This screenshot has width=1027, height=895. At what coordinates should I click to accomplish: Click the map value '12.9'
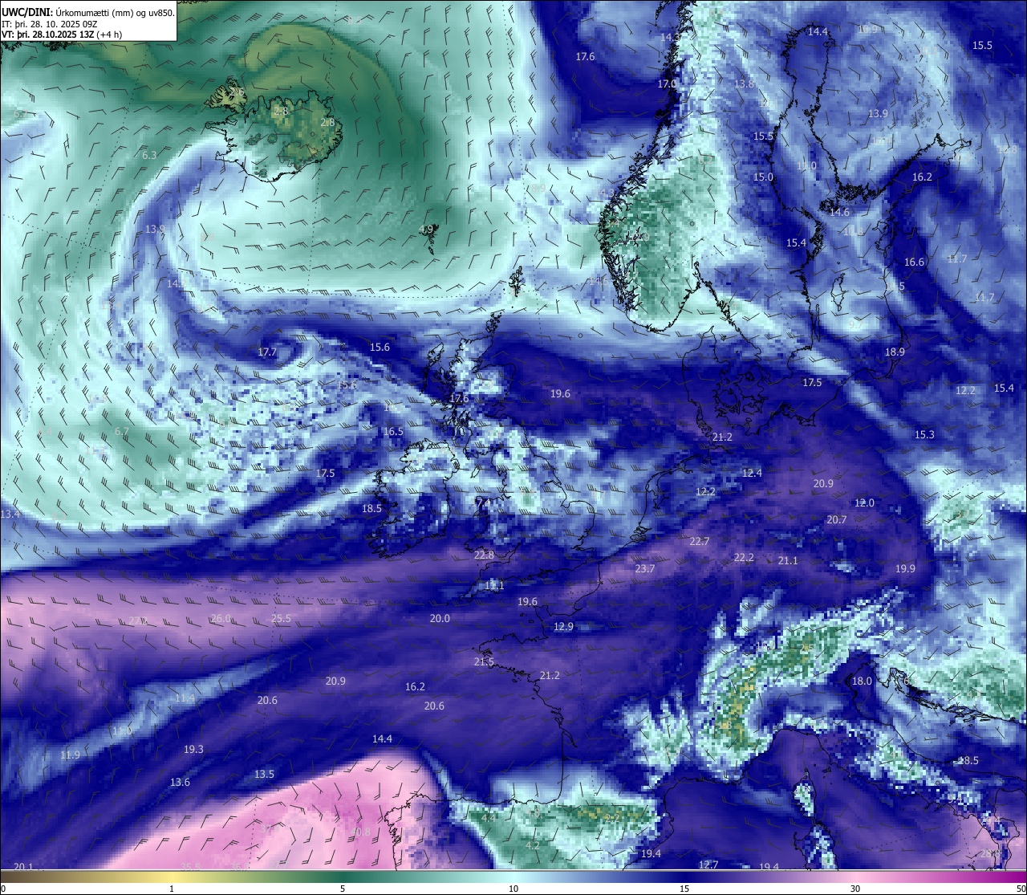tap(564, 626)
